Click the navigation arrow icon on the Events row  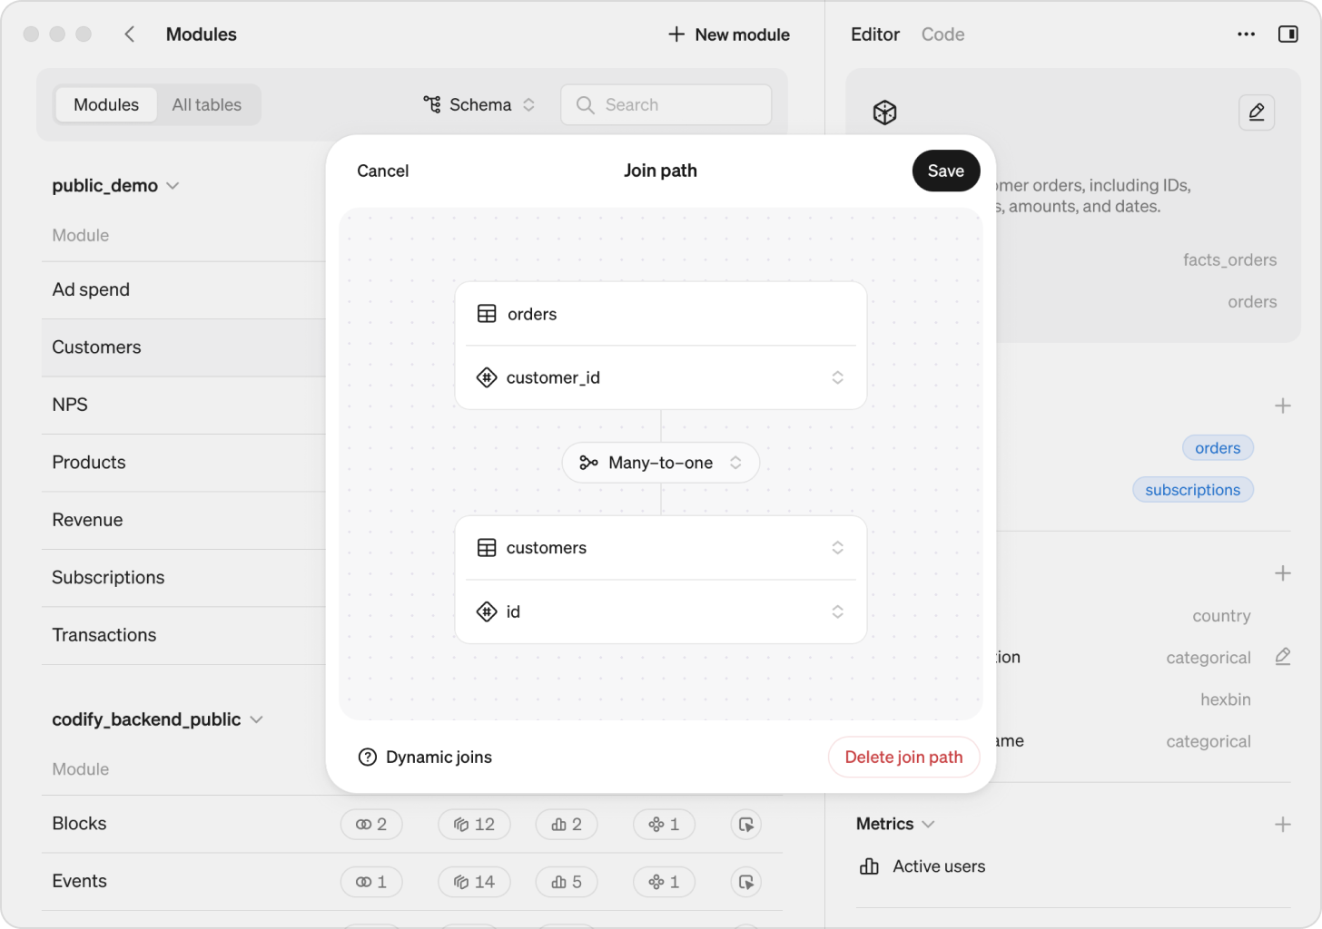745,881
